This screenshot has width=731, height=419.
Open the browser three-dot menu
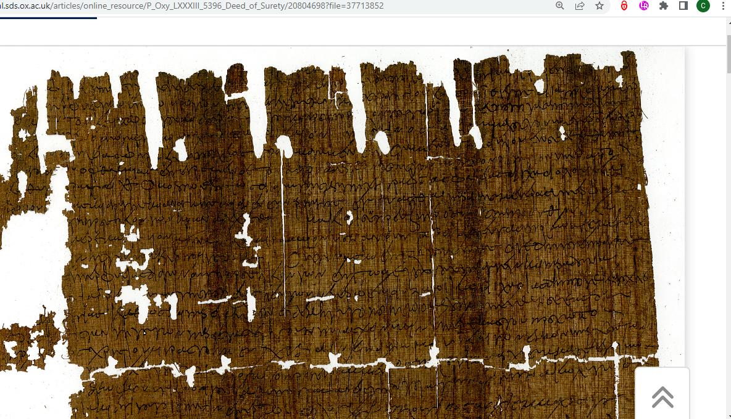[x=723, y=6]
